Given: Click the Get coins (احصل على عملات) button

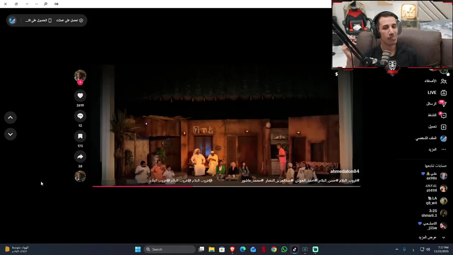Looking at the screenshot, I should pyautogui.click(x=70, y=21).
